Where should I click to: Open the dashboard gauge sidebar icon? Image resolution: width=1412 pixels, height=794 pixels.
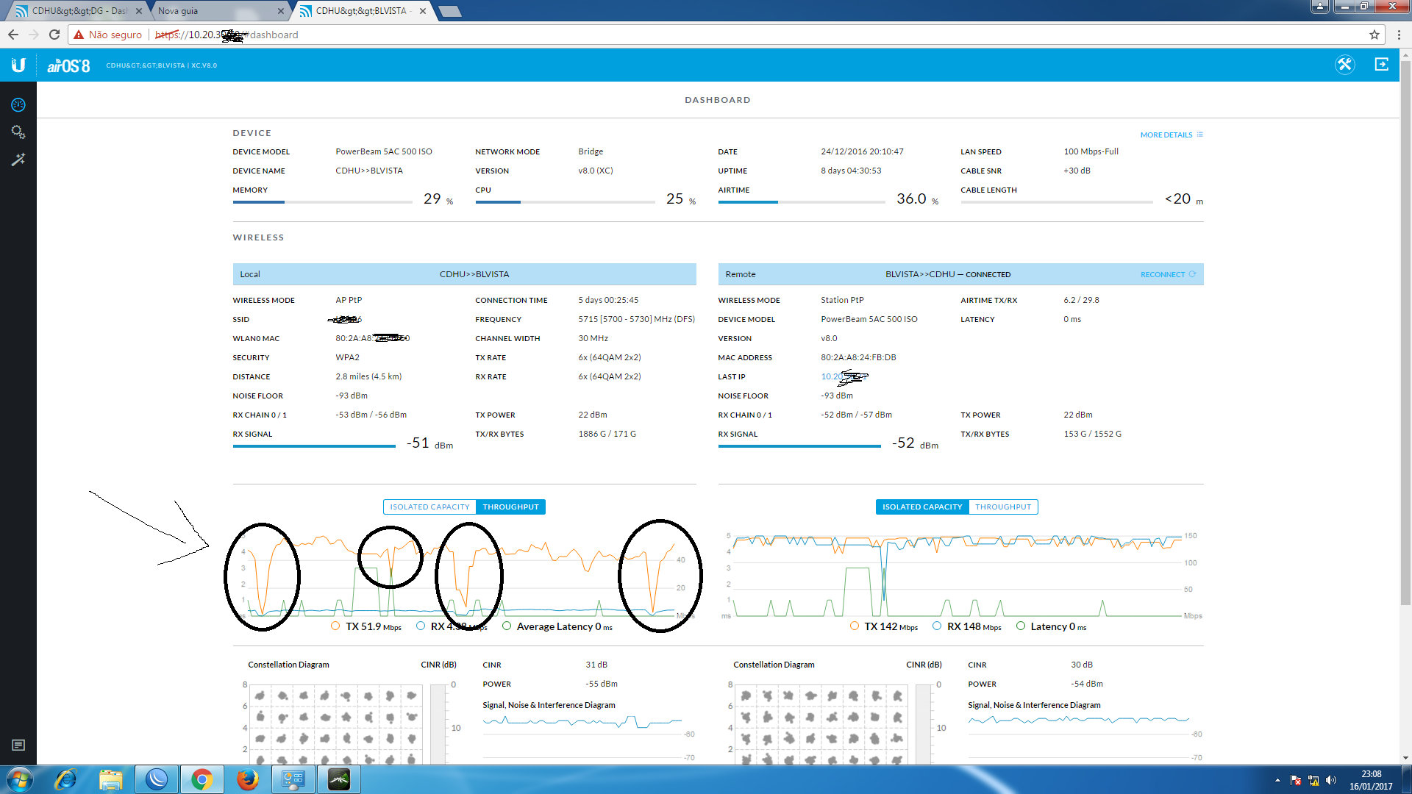click(18, 105)
